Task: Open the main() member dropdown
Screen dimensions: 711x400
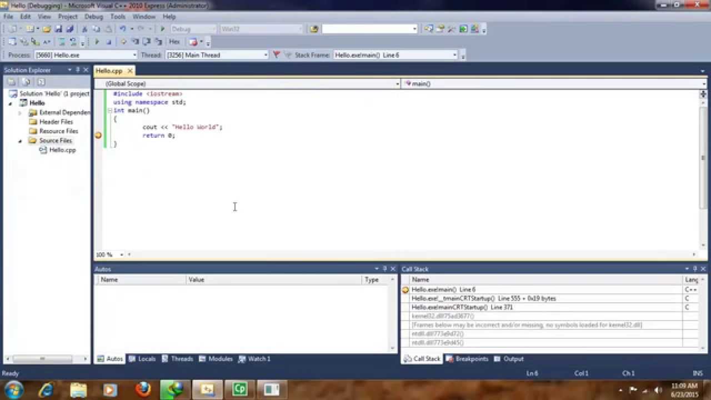Action: tap(704, 84)
